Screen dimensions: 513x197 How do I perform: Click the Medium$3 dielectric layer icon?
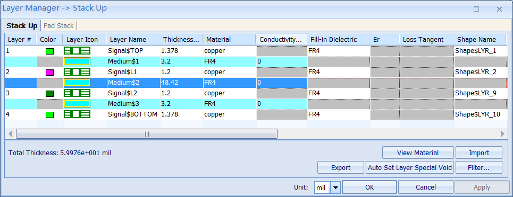click(77, 104)
